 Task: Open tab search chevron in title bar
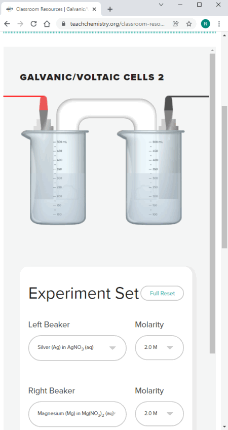click(x=161, y=5)
